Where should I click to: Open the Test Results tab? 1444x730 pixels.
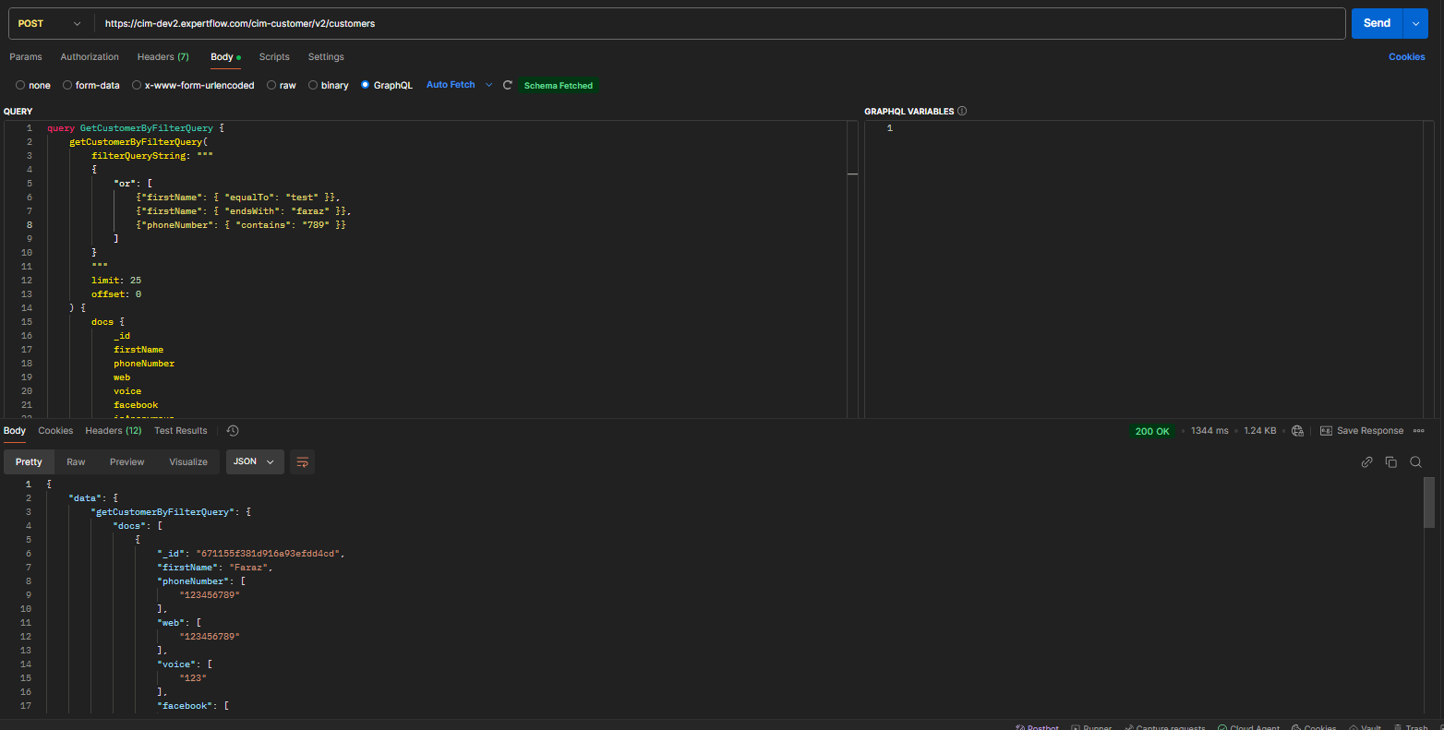tap(181, 431)
